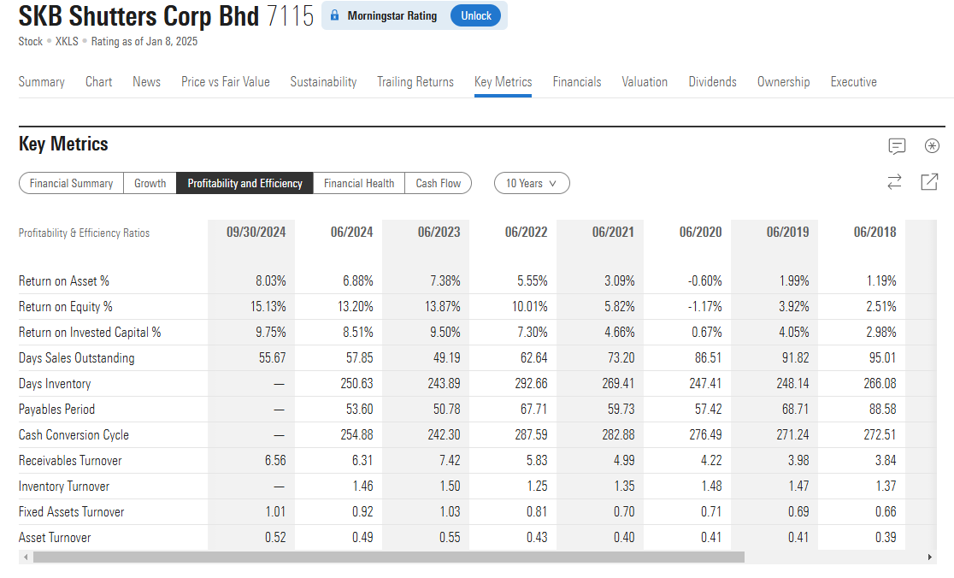
Task: Click the 06/2024 column header
Action: tap(351, 233)
